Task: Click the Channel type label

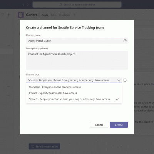Action: (x=33, y=75)
